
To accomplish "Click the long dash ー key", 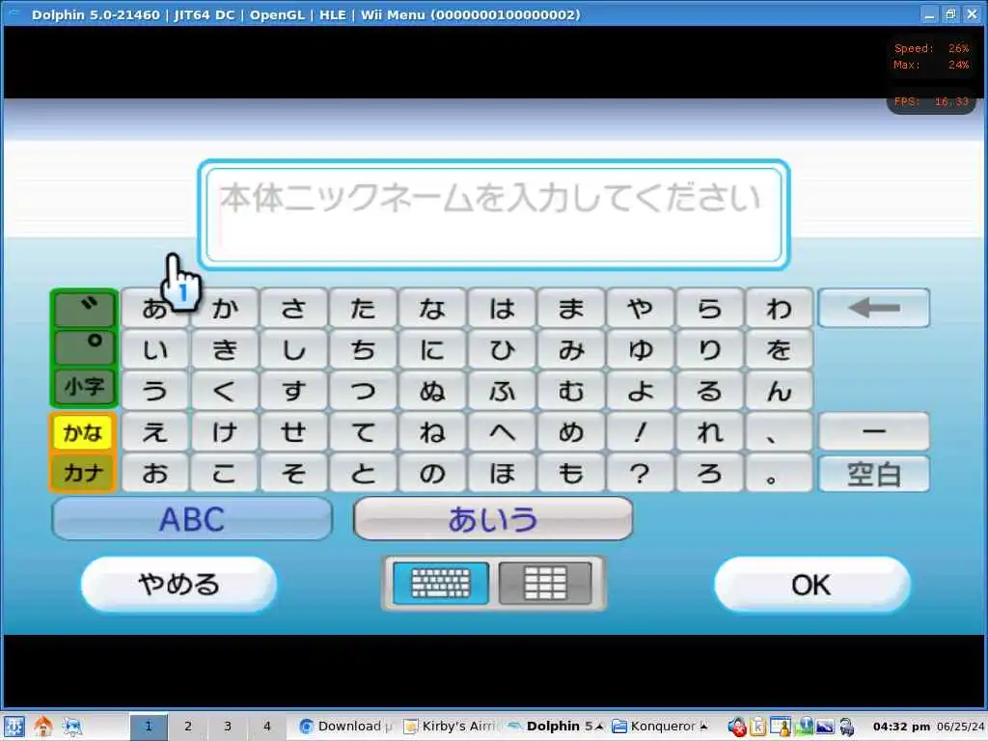I will [873, 431].
